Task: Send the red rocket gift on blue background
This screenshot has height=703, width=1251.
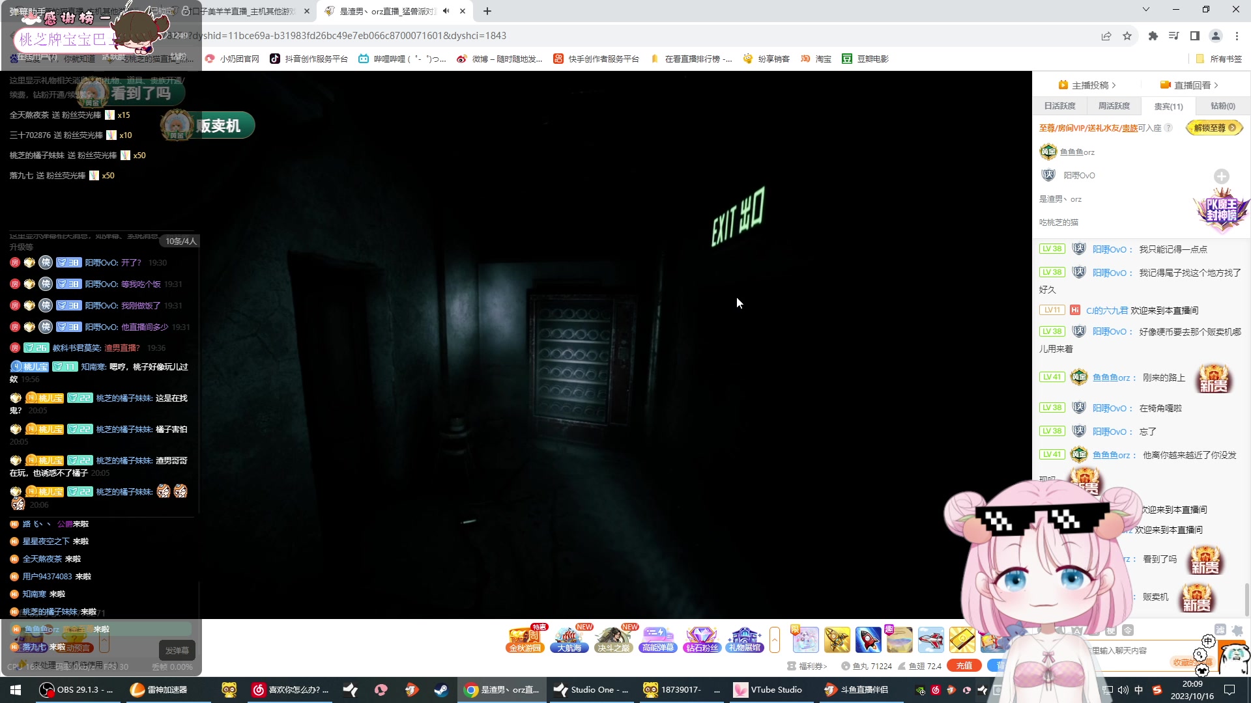Action: click(869, 640)
